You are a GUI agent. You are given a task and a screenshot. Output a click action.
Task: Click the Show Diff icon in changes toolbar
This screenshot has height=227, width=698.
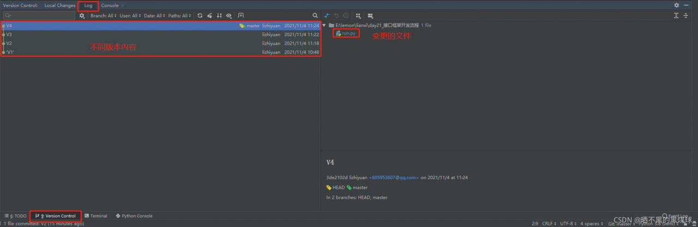(x=327, y=16)
